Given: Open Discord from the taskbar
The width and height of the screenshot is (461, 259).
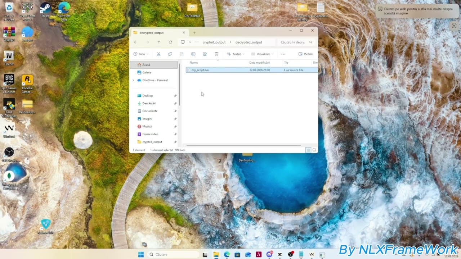Looking at the screenshot, I should (269, 254).
